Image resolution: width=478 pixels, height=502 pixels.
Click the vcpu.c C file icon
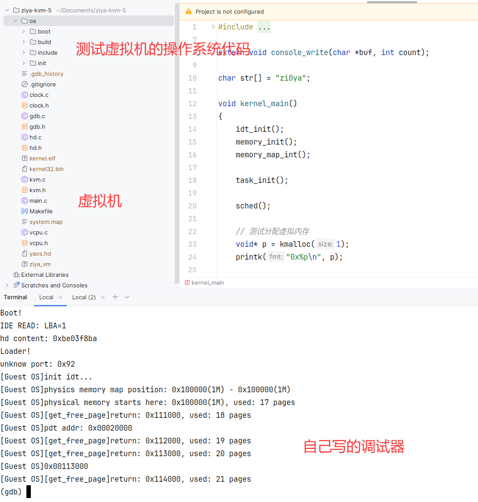(x=25, y=232)
